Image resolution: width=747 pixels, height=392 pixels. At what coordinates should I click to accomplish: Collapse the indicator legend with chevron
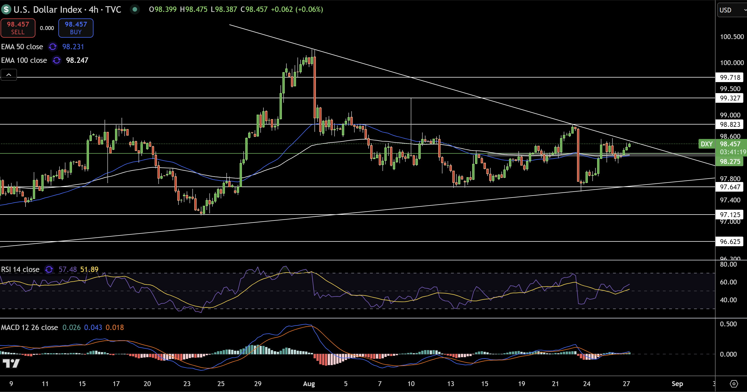pyautogui.click(x=9, y=75)
